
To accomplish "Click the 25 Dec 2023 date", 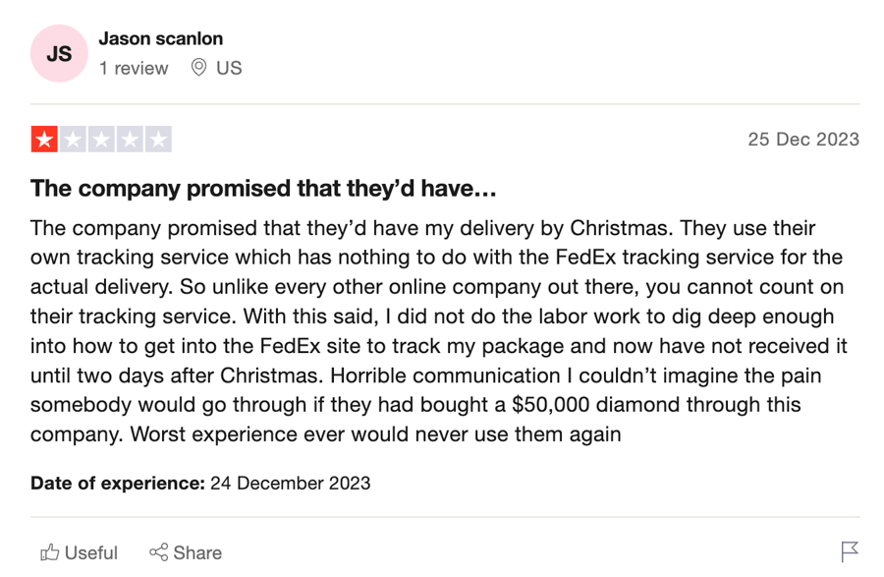I will tap(803, 140).
